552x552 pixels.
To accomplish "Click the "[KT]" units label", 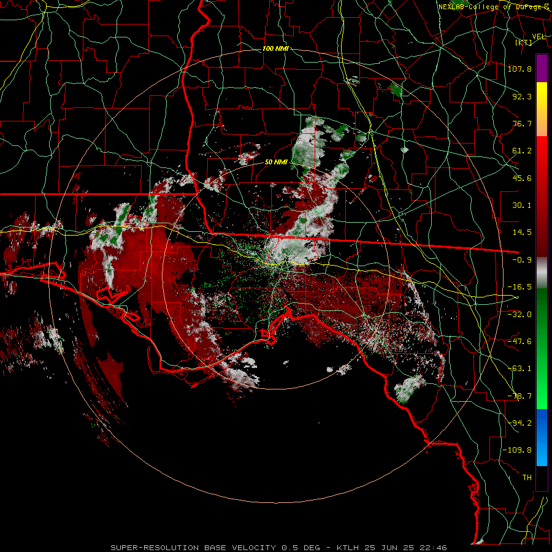I will click(x=524, y=42).
